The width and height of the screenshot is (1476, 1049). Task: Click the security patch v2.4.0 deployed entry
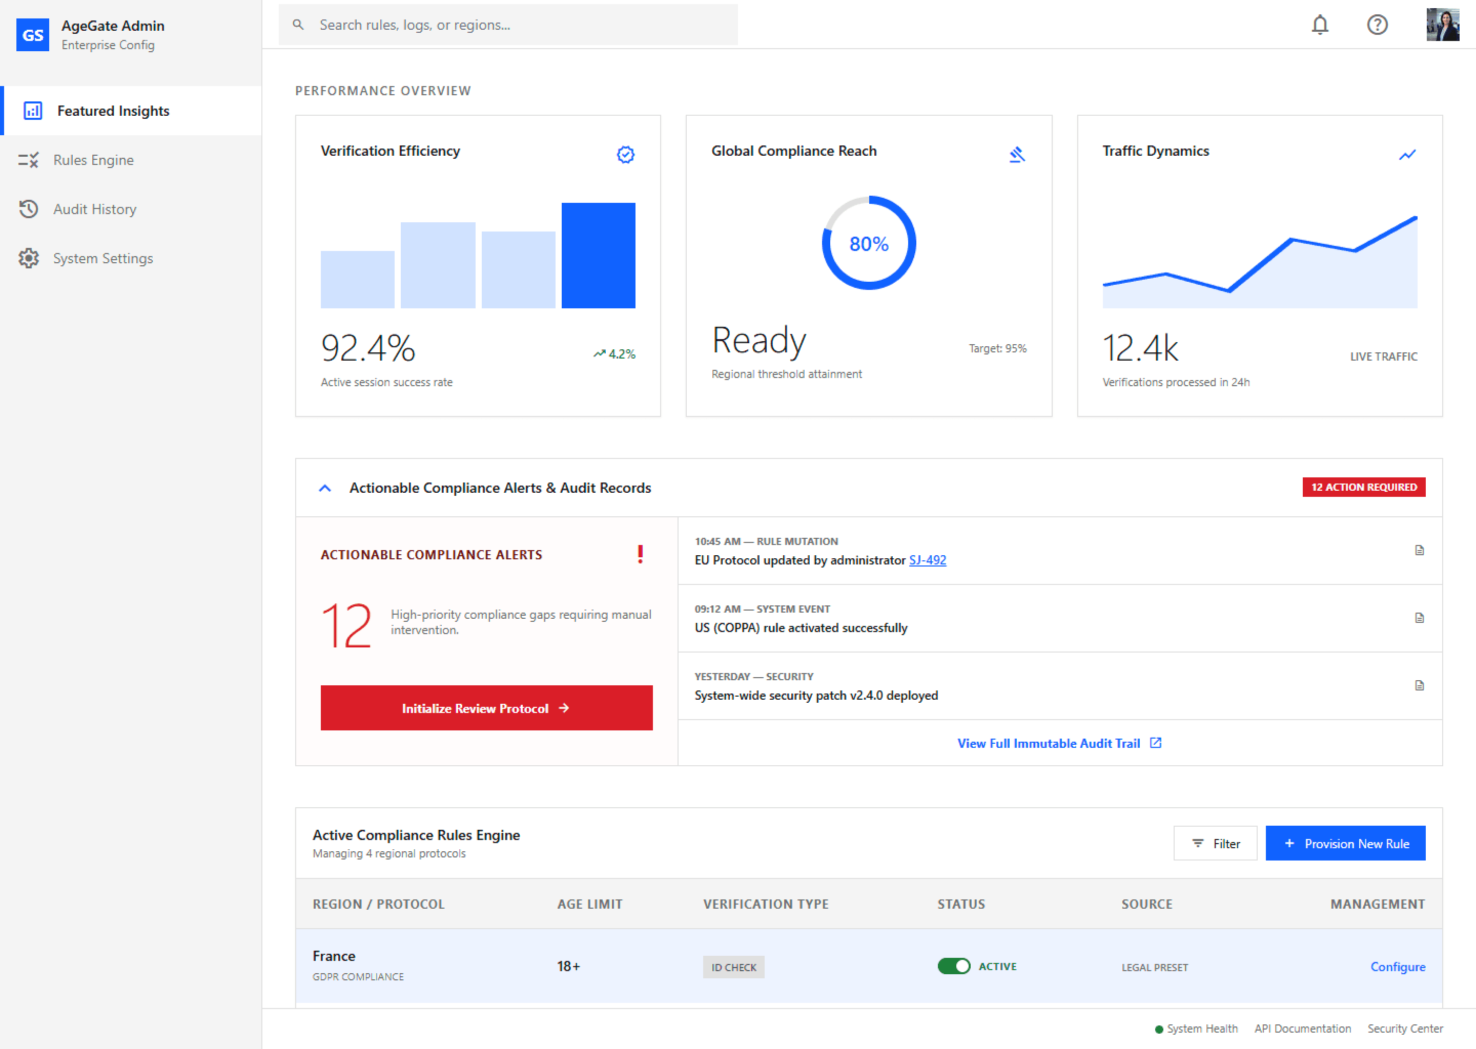click(x=1060, y=685)
